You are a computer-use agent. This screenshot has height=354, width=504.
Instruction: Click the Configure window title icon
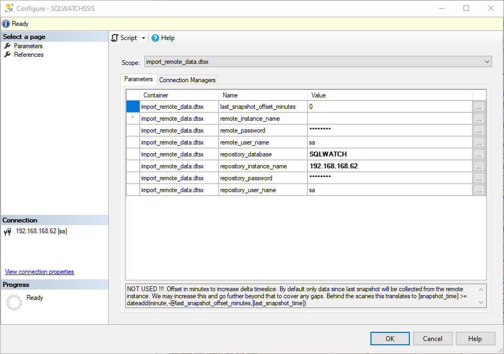[9, 8]
